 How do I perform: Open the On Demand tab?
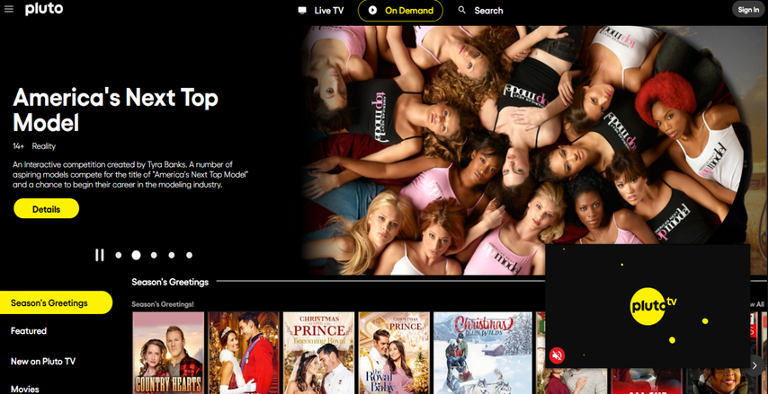(400, 10)
